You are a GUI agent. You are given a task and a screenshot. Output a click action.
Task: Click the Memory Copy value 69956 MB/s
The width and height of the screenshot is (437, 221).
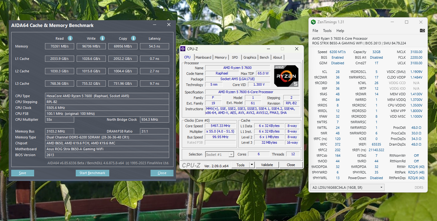point(123,46)
